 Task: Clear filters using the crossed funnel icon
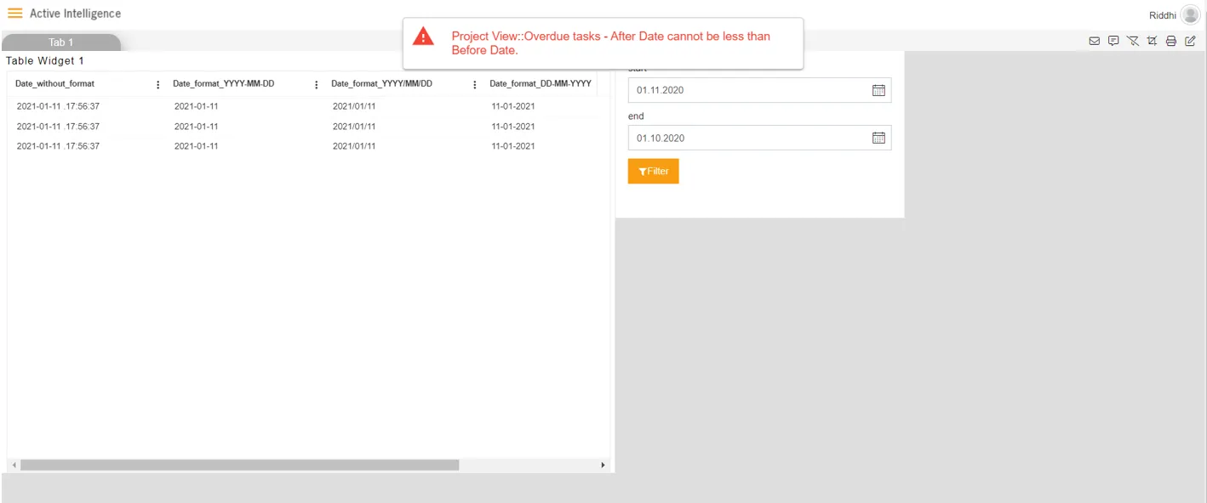tap(1133, 41)
